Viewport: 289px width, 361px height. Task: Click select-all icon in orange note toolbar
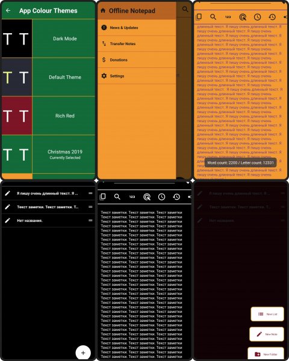click(x=199, y=17)
